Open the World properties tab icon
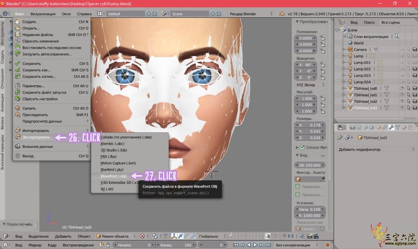The image size is (418, 249). point(372,128)
